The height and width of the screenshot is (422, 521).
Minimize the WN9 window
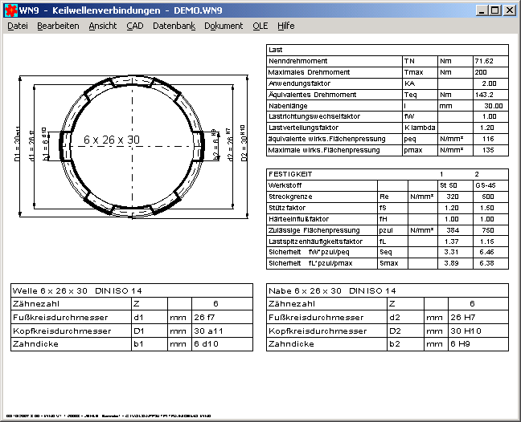tap(481, 10)
